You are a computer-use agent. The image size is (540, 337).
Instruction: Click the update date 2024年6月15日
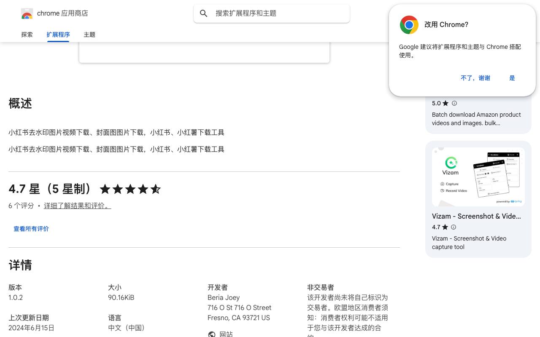click(x=31, y=328)
